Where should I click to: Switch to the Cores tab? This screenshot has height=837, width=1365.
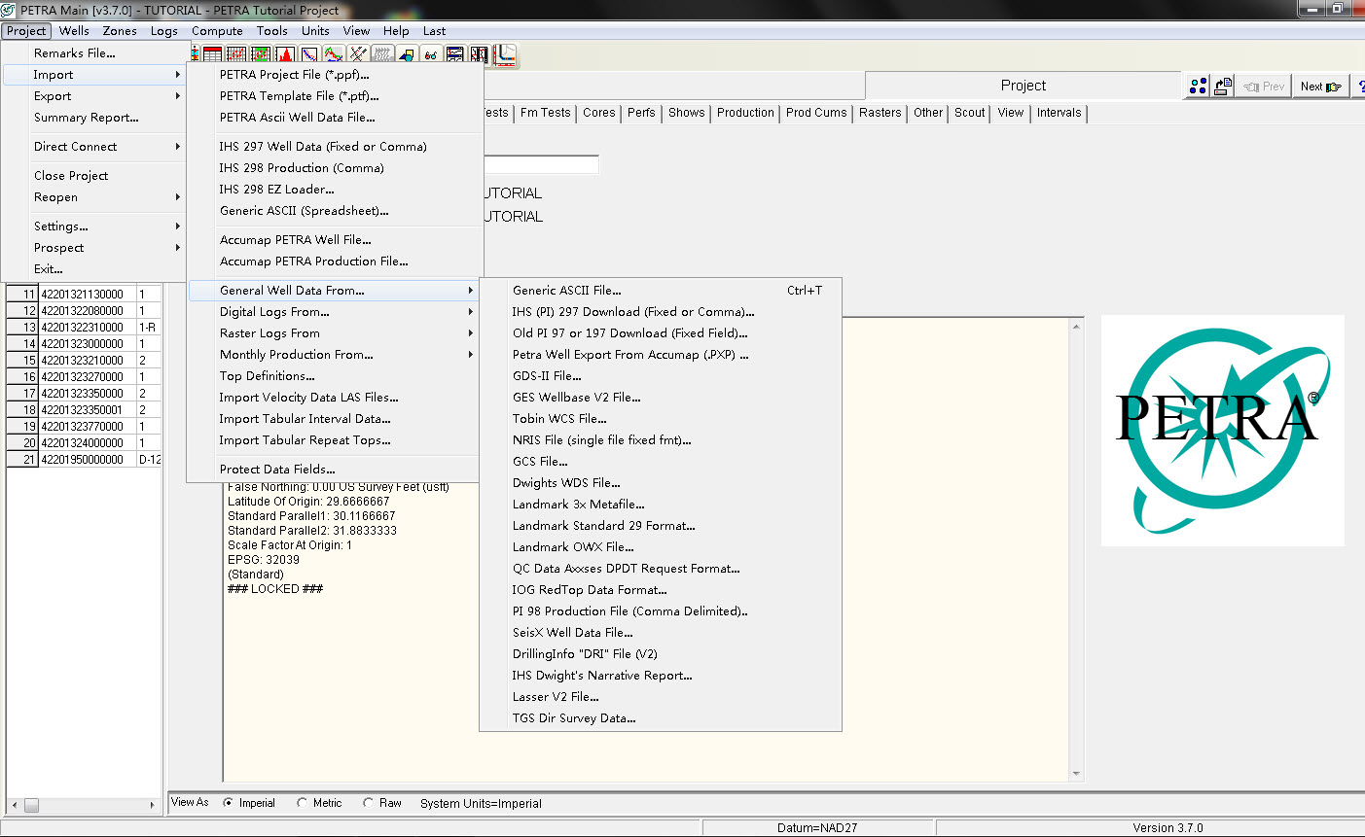pyautogui.click(x=599, y=113)
